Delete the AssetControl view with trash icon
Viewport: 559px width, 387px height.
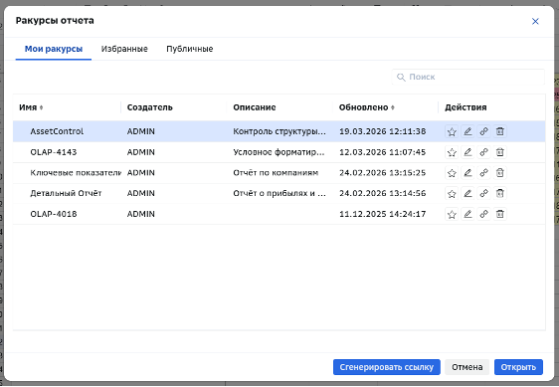[x=500, y=131]
